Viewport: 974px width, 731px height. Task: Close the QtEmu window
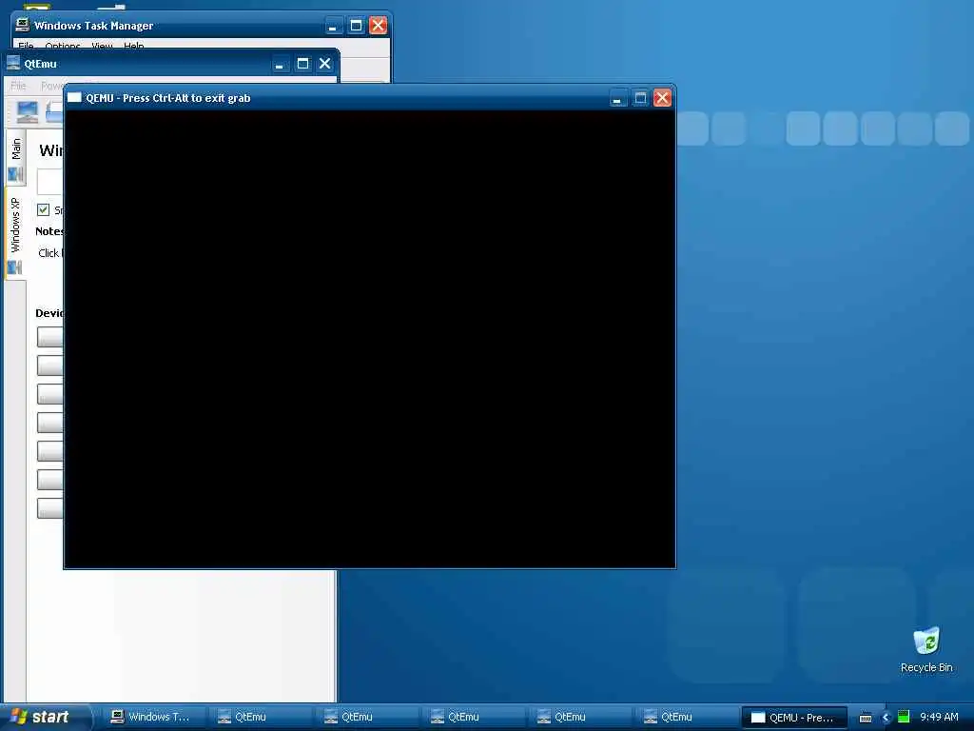pyautogui.click(x=325, y=64)
